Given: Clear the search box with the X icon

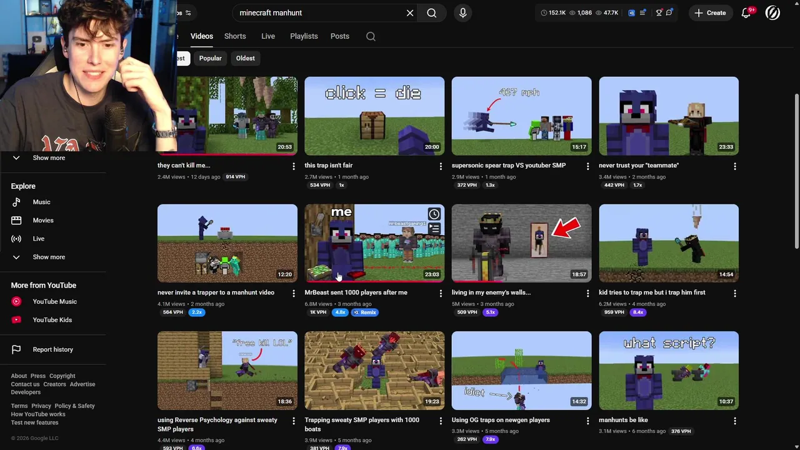Looking at the screenshot, I should pyautogui.click(x=410, y=12).
